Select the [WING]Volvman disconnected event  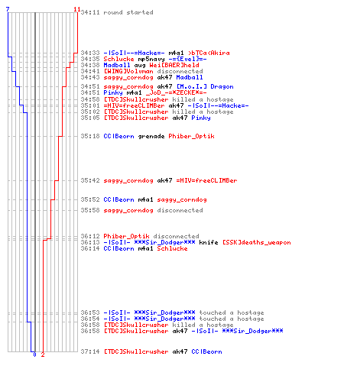click(x=142, y=71)
